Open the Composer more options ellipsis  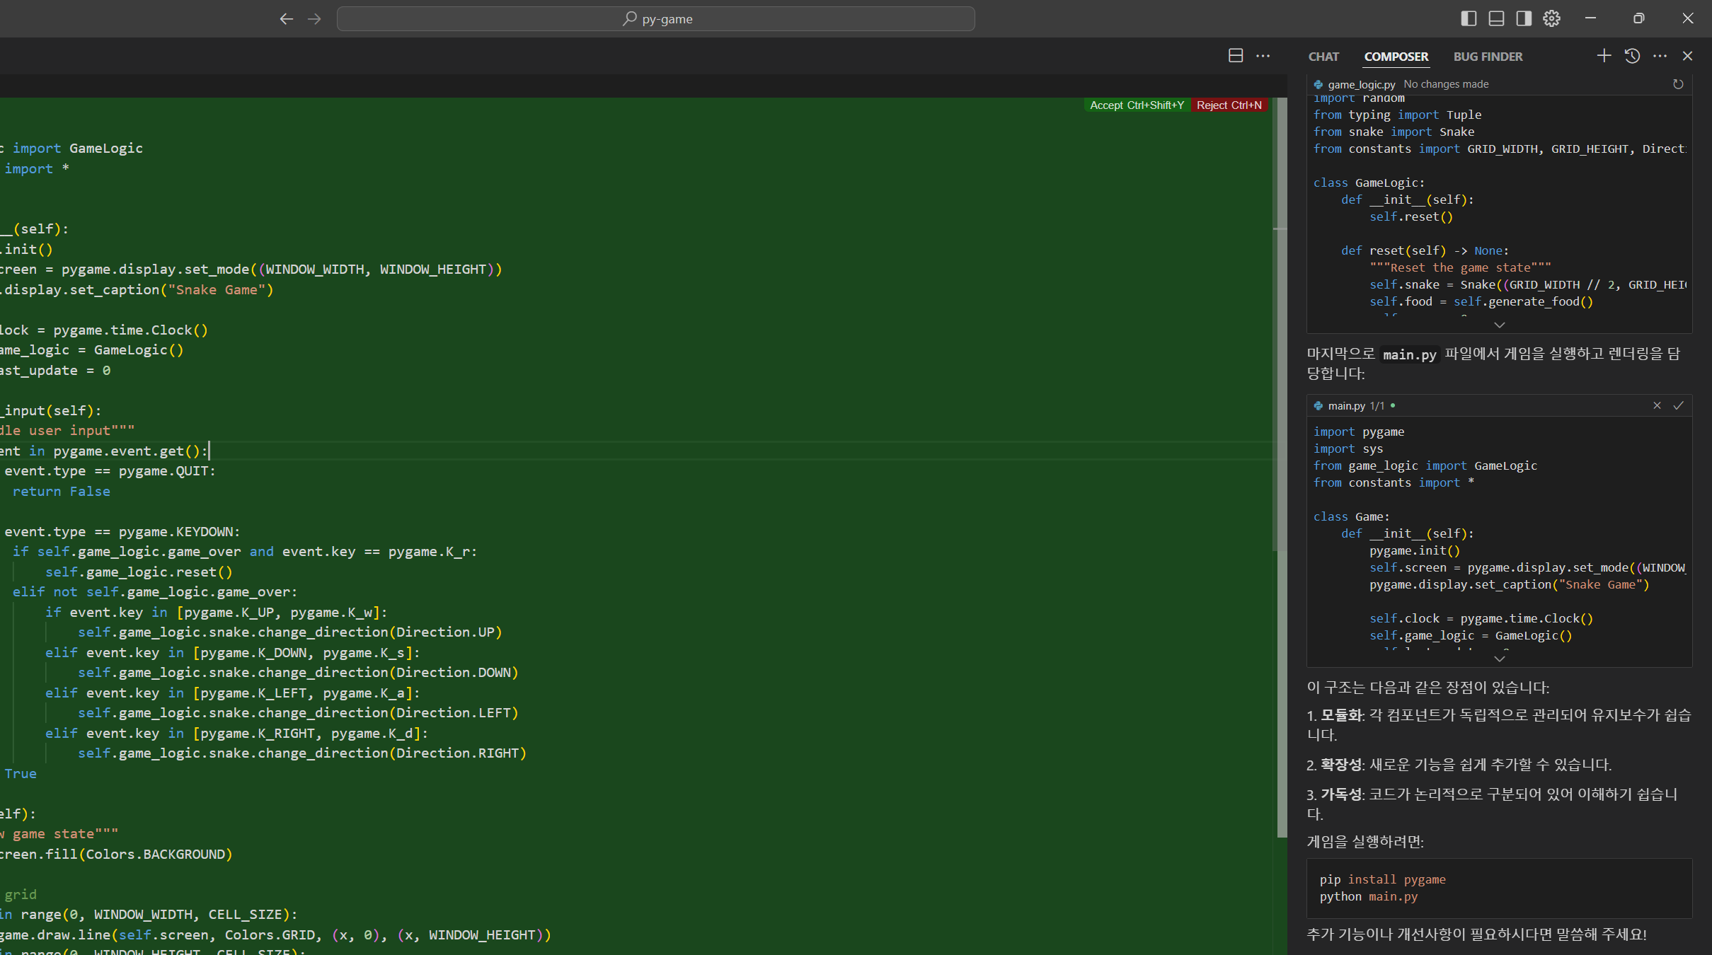[x=1660, y=56]
